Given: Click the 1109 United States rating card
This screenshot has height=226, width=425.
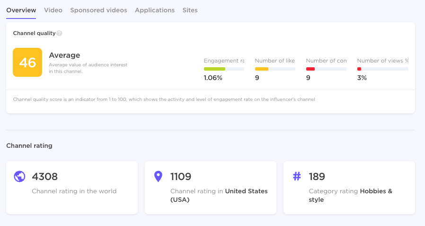Looking at the screenshot, I should click(x=210, y=187).
